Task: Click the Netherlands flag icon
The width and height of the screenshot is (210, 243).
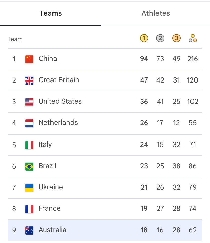Action: click(x=29, y=123)
